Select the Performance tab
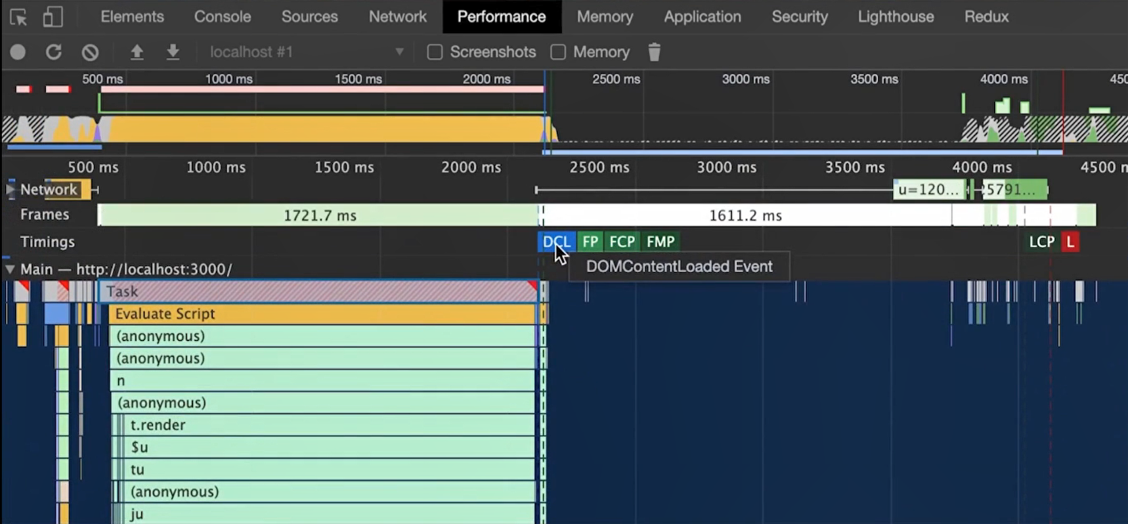This screenshot has height=524, width=1128. [502, 17]
